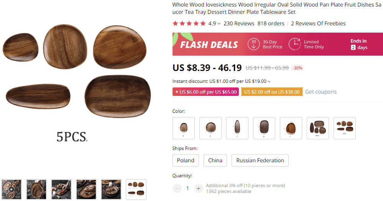Expand the 4.9 rating breakdown chevron
The image size is (383, 201).
point(219,24)
